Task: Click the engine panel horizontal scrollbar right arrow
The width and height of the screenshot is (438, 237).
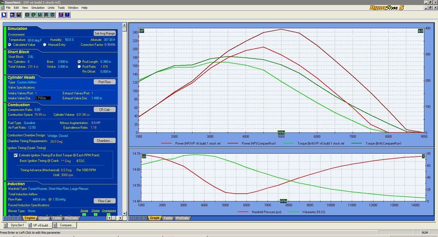Action: pos(120,218)
